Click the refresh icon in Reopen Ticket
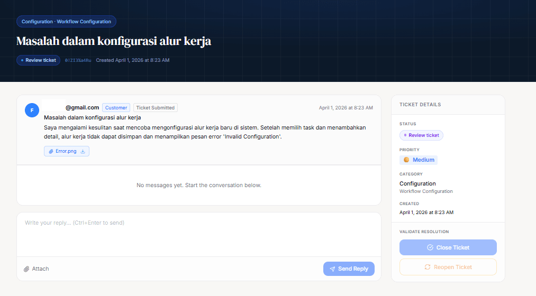This screenshot has height=296, width=536. [428, 267]
